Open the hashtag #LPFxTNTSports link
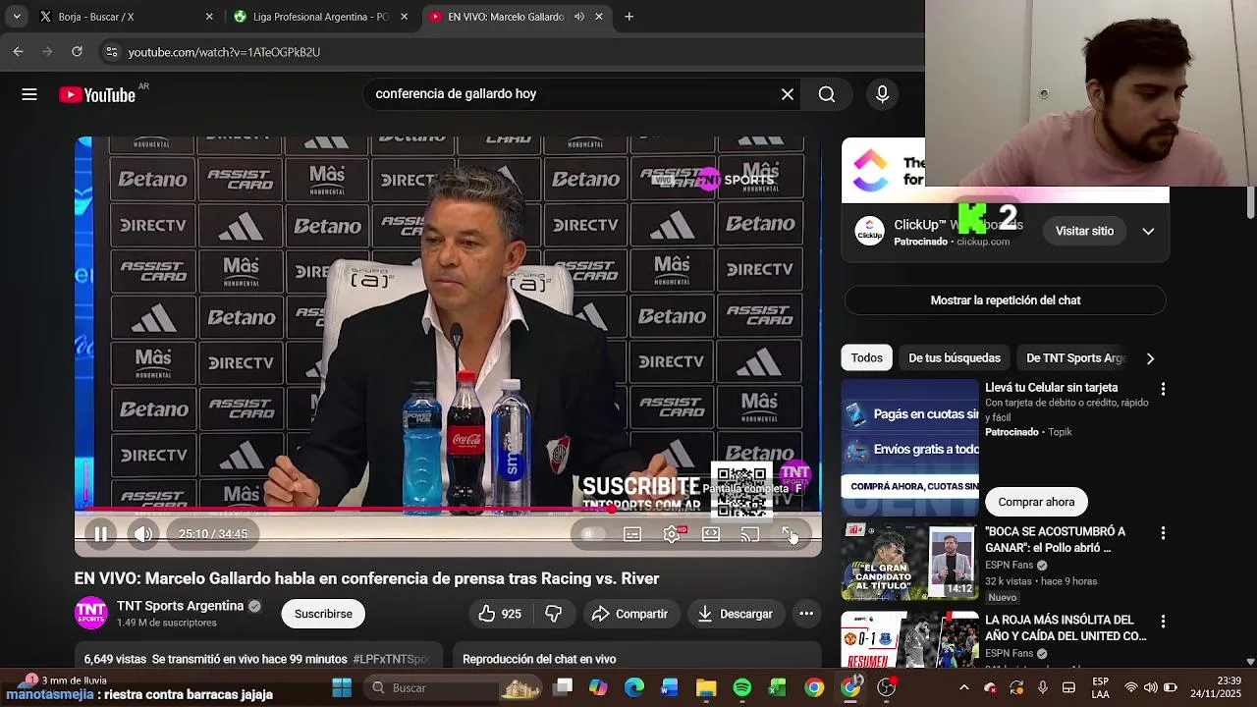 (392, 659)
